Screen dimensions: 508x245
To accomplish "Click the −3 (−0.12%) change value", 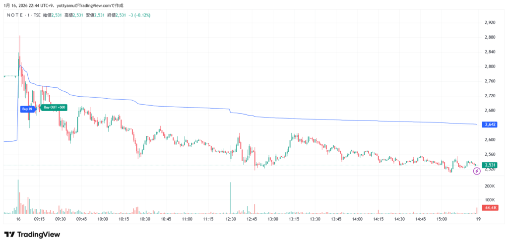I will pos(139,15).
